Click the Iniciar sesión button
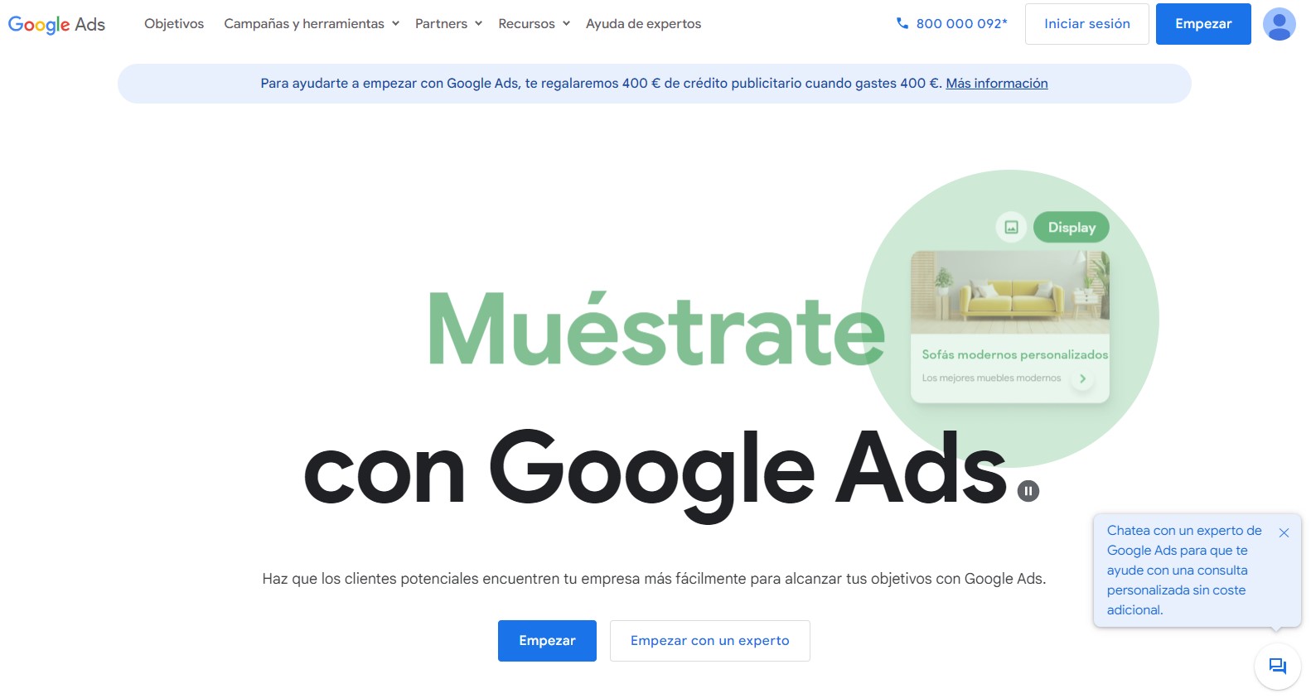This screenshot has height=698, width=1311. tap(1086, 24)
